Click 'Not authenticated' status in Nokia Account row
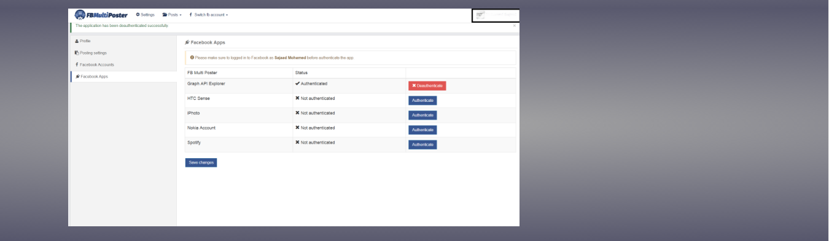The width and height of the screenshot is (829, 241). 315,128
